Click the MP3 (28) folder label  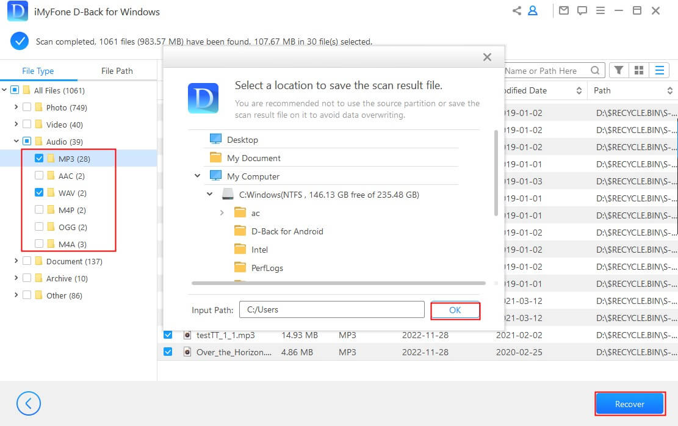point(74,159)
